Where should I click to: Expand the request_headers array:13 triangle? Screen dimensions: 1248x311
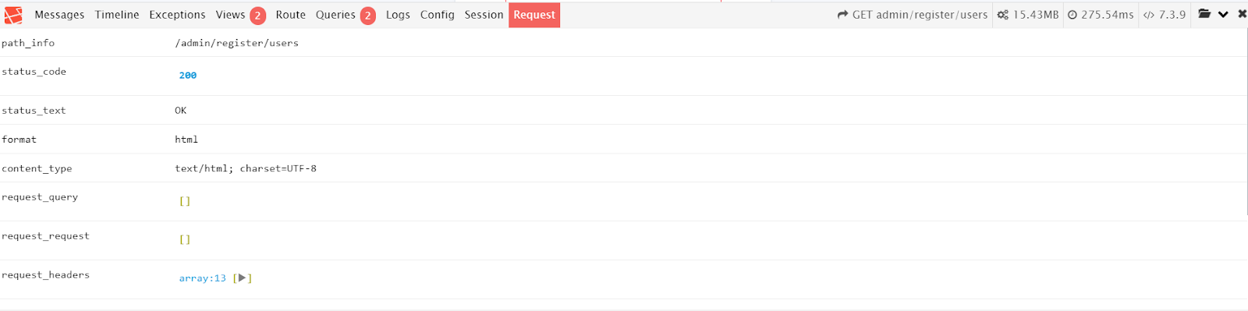242,277
